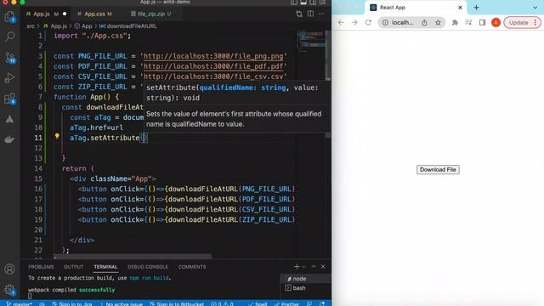Click Sign in to Bitbucket
Viewport: 544px width, 306px height.
pyautogui.click(x=177, y=303)
